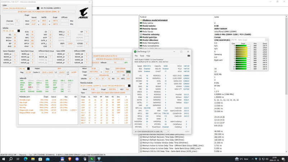Click the DDR4 label in ZenTimings footer

[187, 131]
